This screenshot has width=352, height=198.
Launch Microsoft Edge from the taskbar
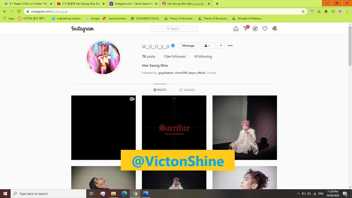pyautogui.click(x=124, y=194)
